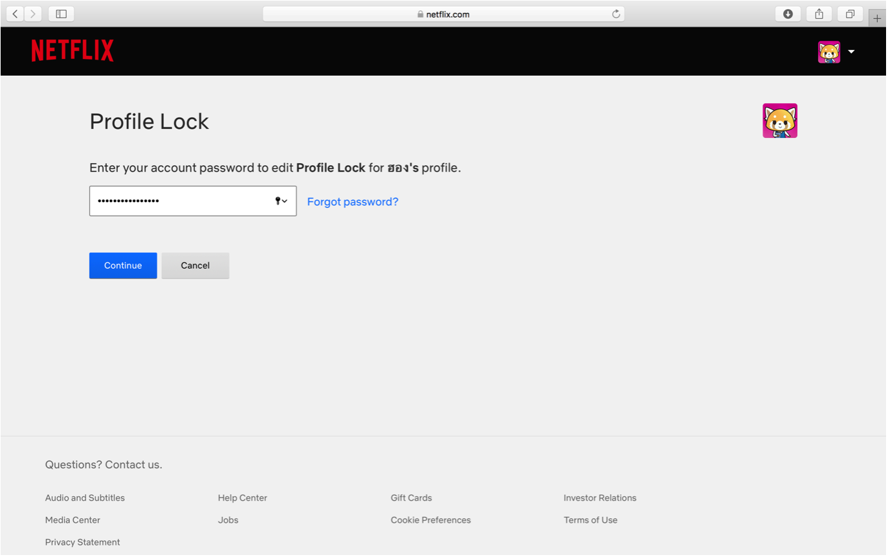Go to Audio and Subtitles link
This screenshot has height=557, width=888.
pyautogui.click(x=85, y=498)
